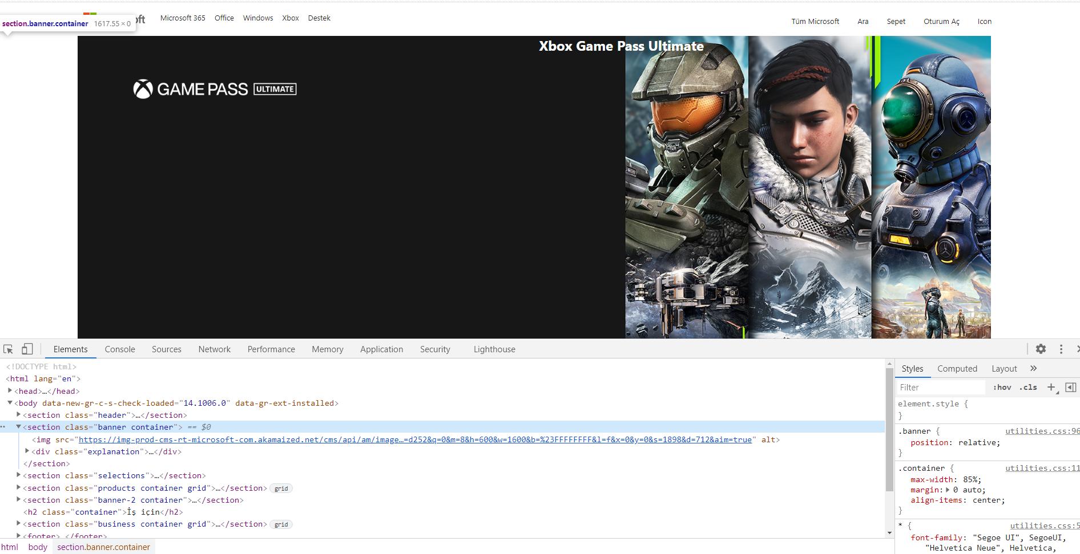Expand the products container grid section

(x=18, y=487)
